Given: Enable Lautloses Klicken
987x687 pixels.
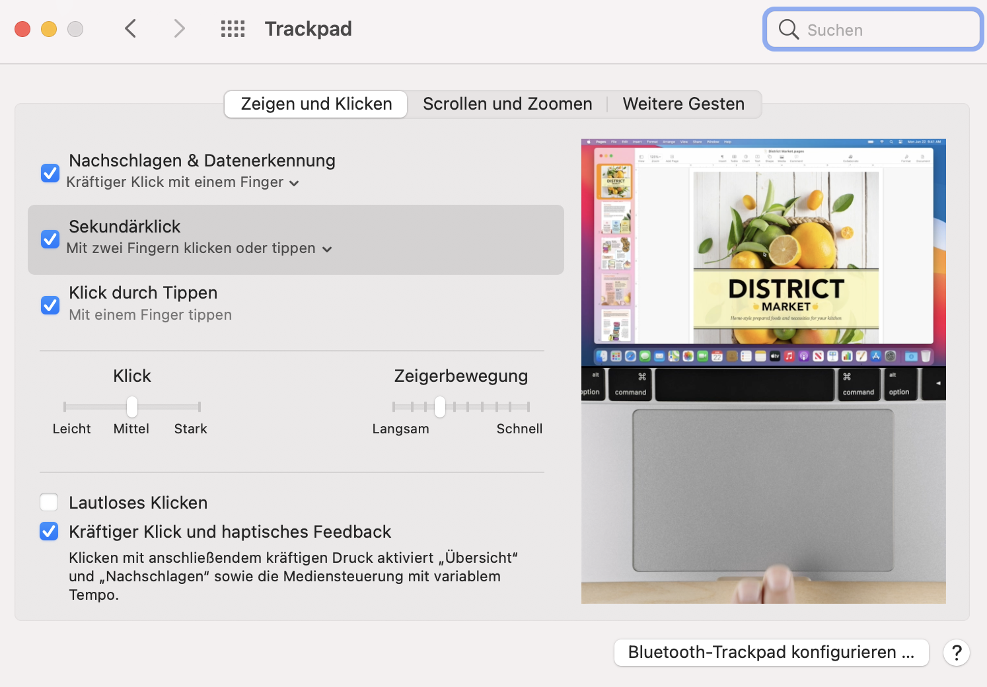Looking at the screenshot, I should click(49, 503).
